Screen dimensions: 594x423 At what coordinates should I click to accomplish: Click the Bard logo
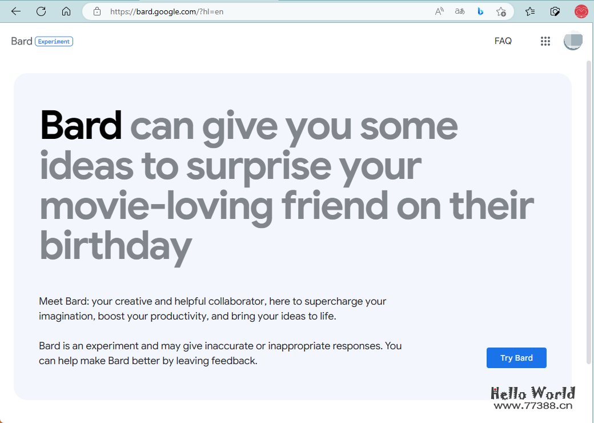21,41
